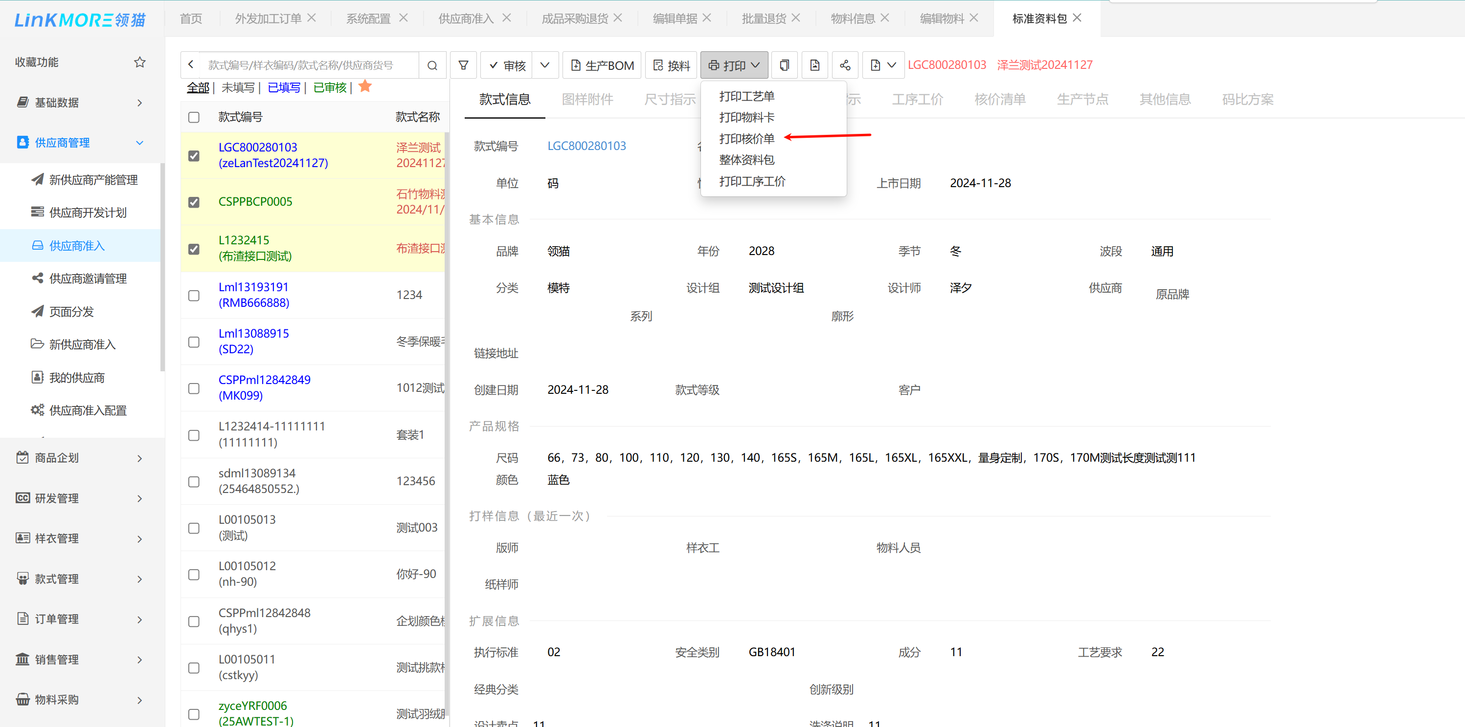Open the dropdown arrow next to 审核
The height and width of the screenshot is (727, 1465).
click(545, 65)
